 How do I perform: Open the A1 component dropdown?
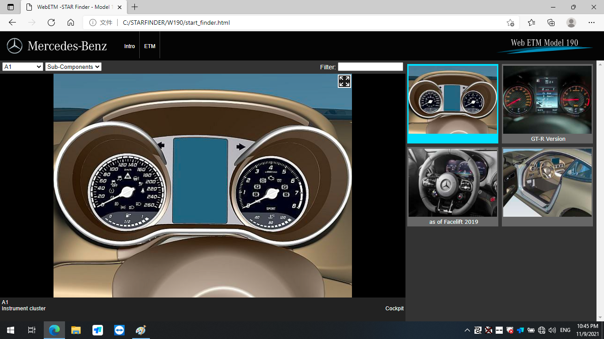(x=22, y=67)
